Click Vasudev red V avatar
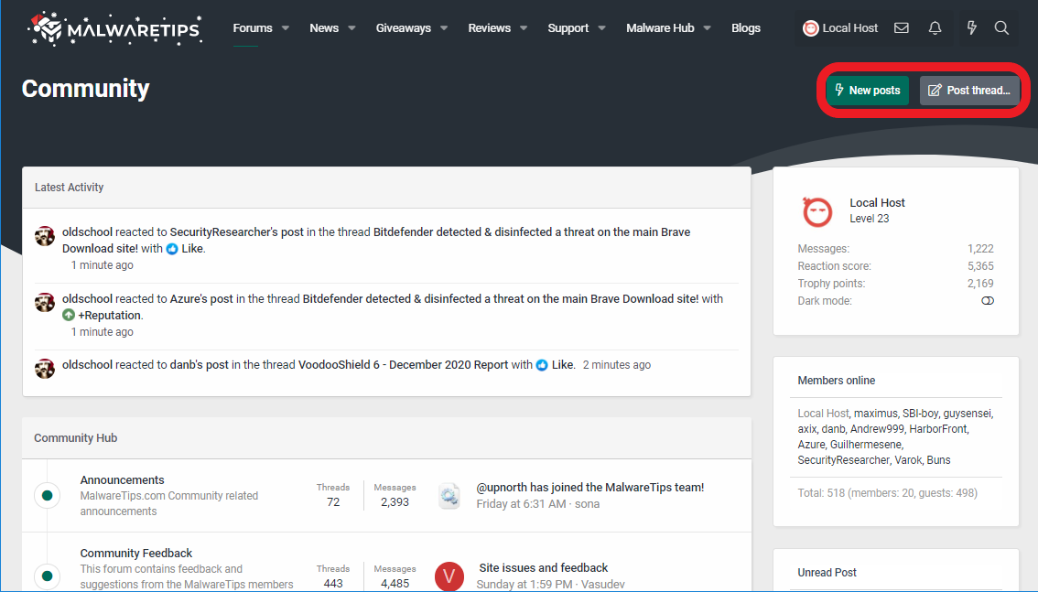 click(x=449, y=576)
